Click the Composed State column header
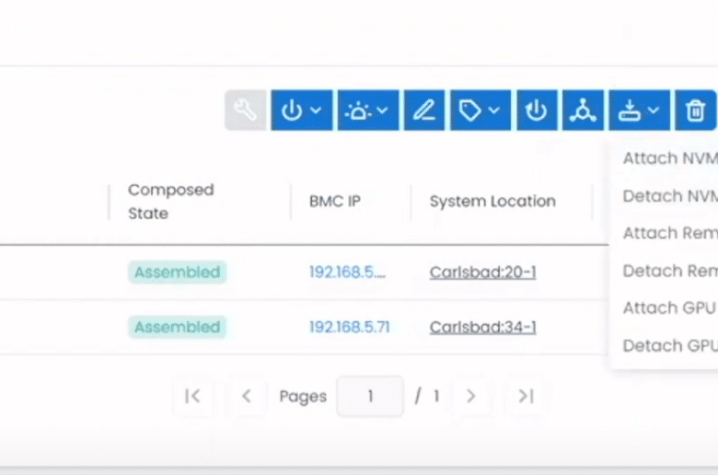This screenshot has width=718, height=475. (x=171, y=202)
